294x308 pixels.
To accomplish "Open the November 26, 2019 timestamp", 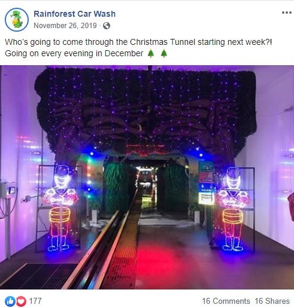I will coord(65,26).
